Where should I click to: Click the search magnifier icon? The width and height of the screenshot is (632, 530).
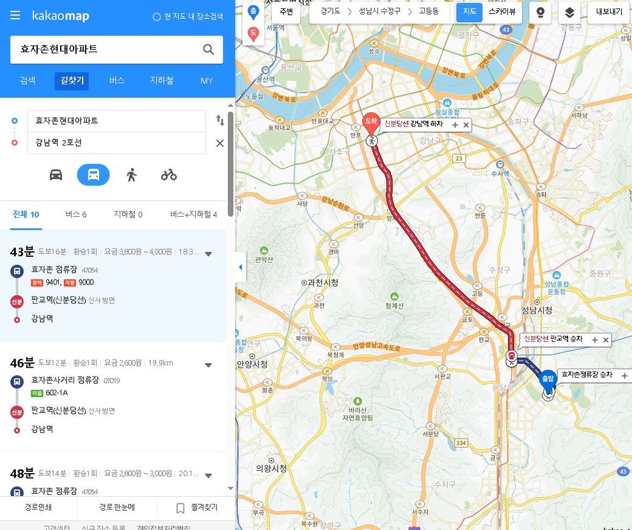coord(209,49)
